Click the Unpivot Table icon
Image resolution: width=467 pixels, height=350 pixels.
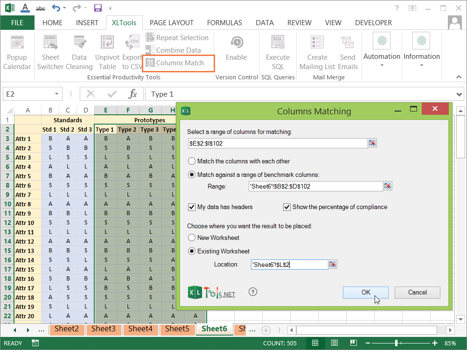coord(107,51)
